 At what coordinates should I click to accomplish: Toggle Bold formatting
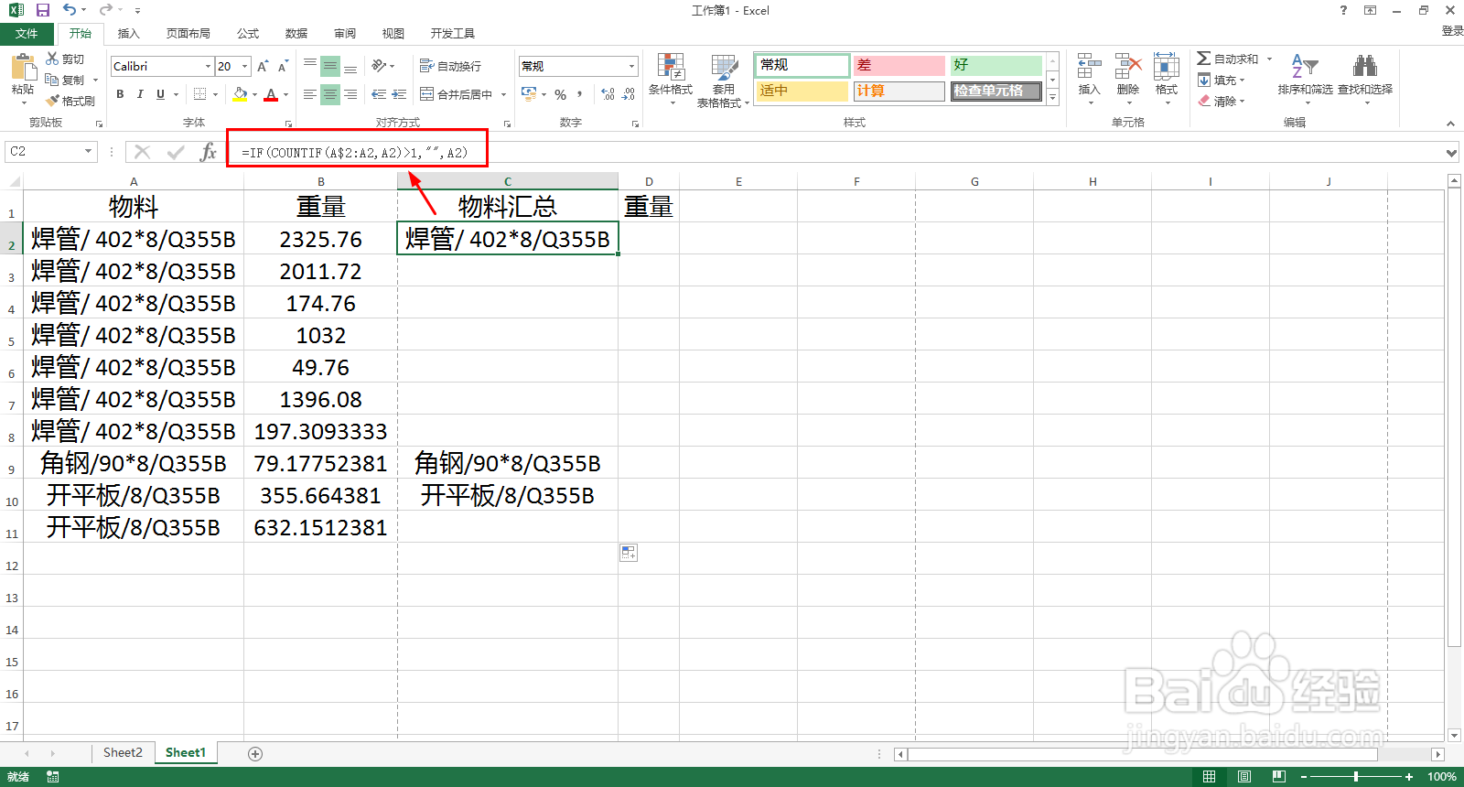[120, 94]
